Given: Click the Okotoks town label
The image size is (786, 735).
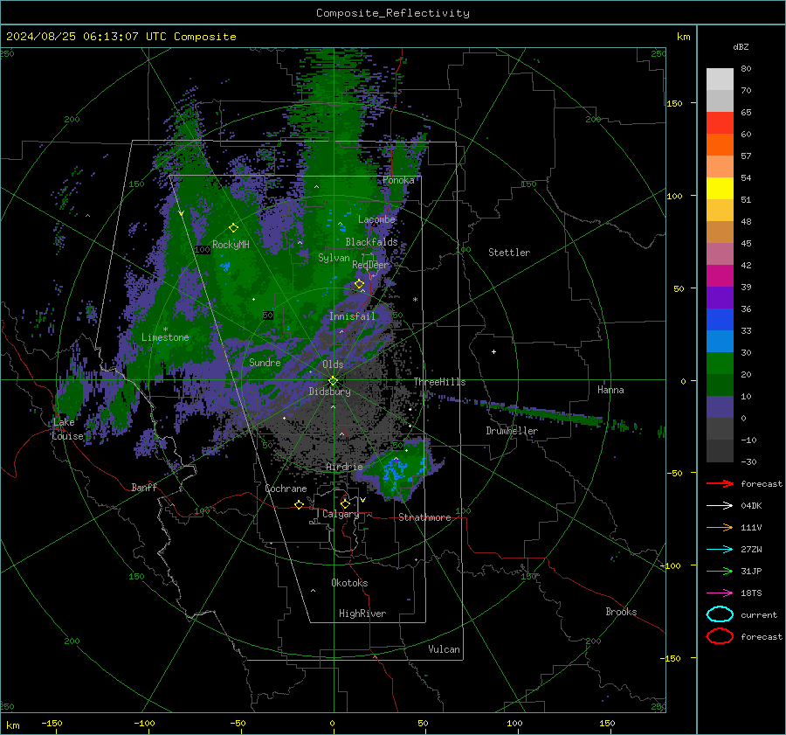Looking at the screenshot, I should click(349, 583).
